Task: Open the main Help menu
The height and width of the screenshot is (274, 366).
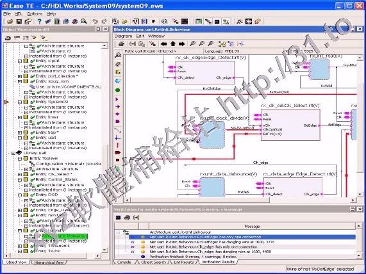Action: coord(51,13)
